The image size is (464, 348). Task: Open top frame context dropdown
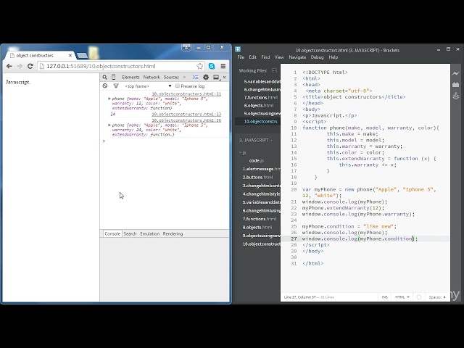click(148, 86)
